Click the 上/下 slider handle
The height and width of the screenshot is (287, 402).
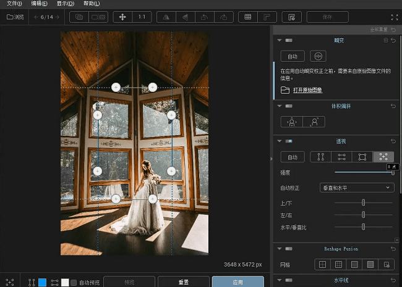[x=363, y=202]
